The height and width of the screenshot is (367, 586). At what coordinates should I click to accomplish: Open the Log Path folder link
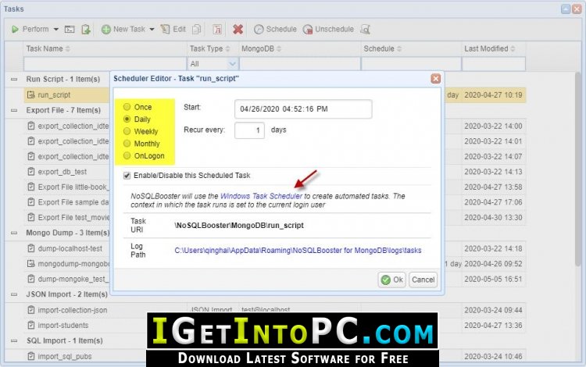298,251
